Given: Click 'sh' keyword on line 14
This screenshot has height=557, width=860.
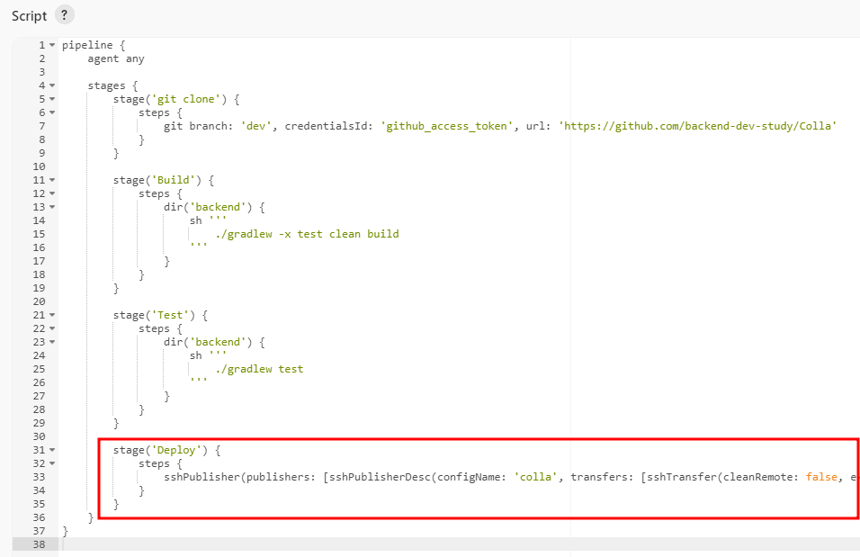Looking at the screenshot, I should tap(196, 220).
